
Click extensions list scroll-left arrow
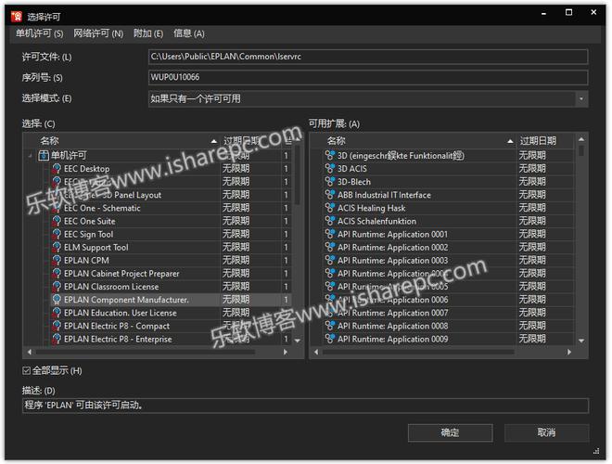coord(316,352)
